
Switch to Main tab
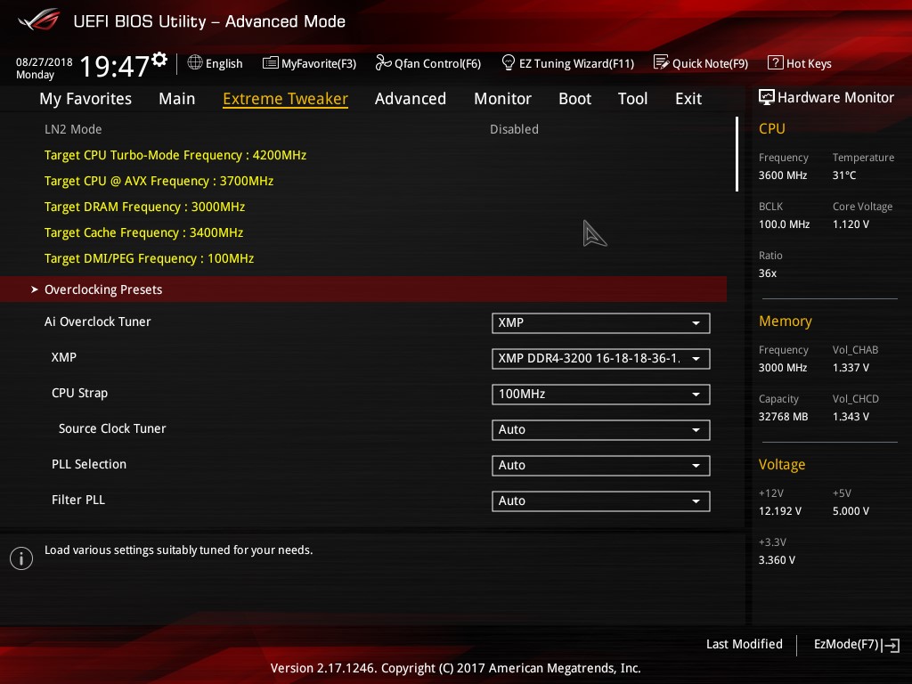tap(177, 99)
